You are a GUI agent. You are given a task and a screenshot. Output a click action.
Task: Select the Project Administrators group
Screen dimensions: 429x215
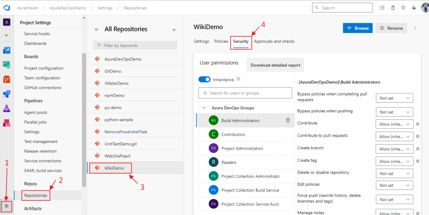[x=245, y=148]
